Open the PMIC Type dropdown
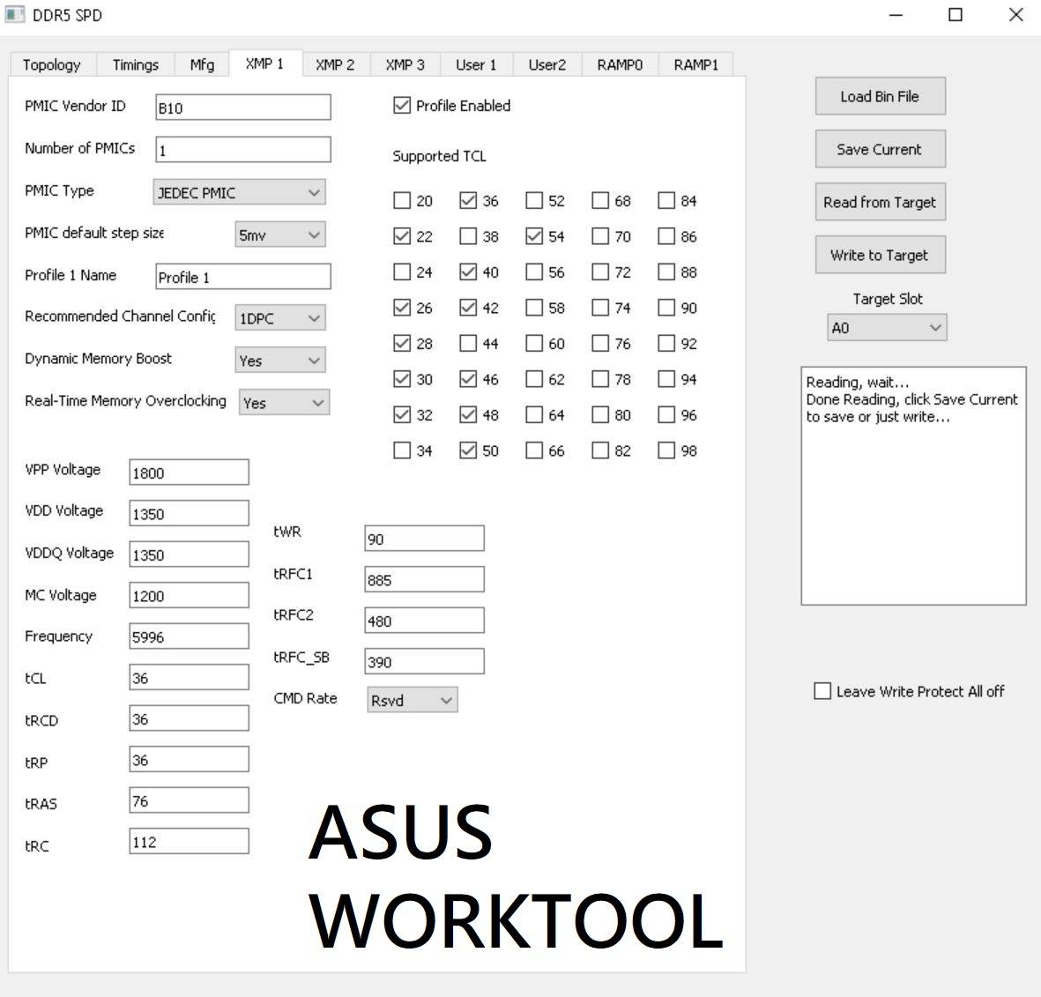Screen dimensions: 1041x997 [x=239, y=192]
